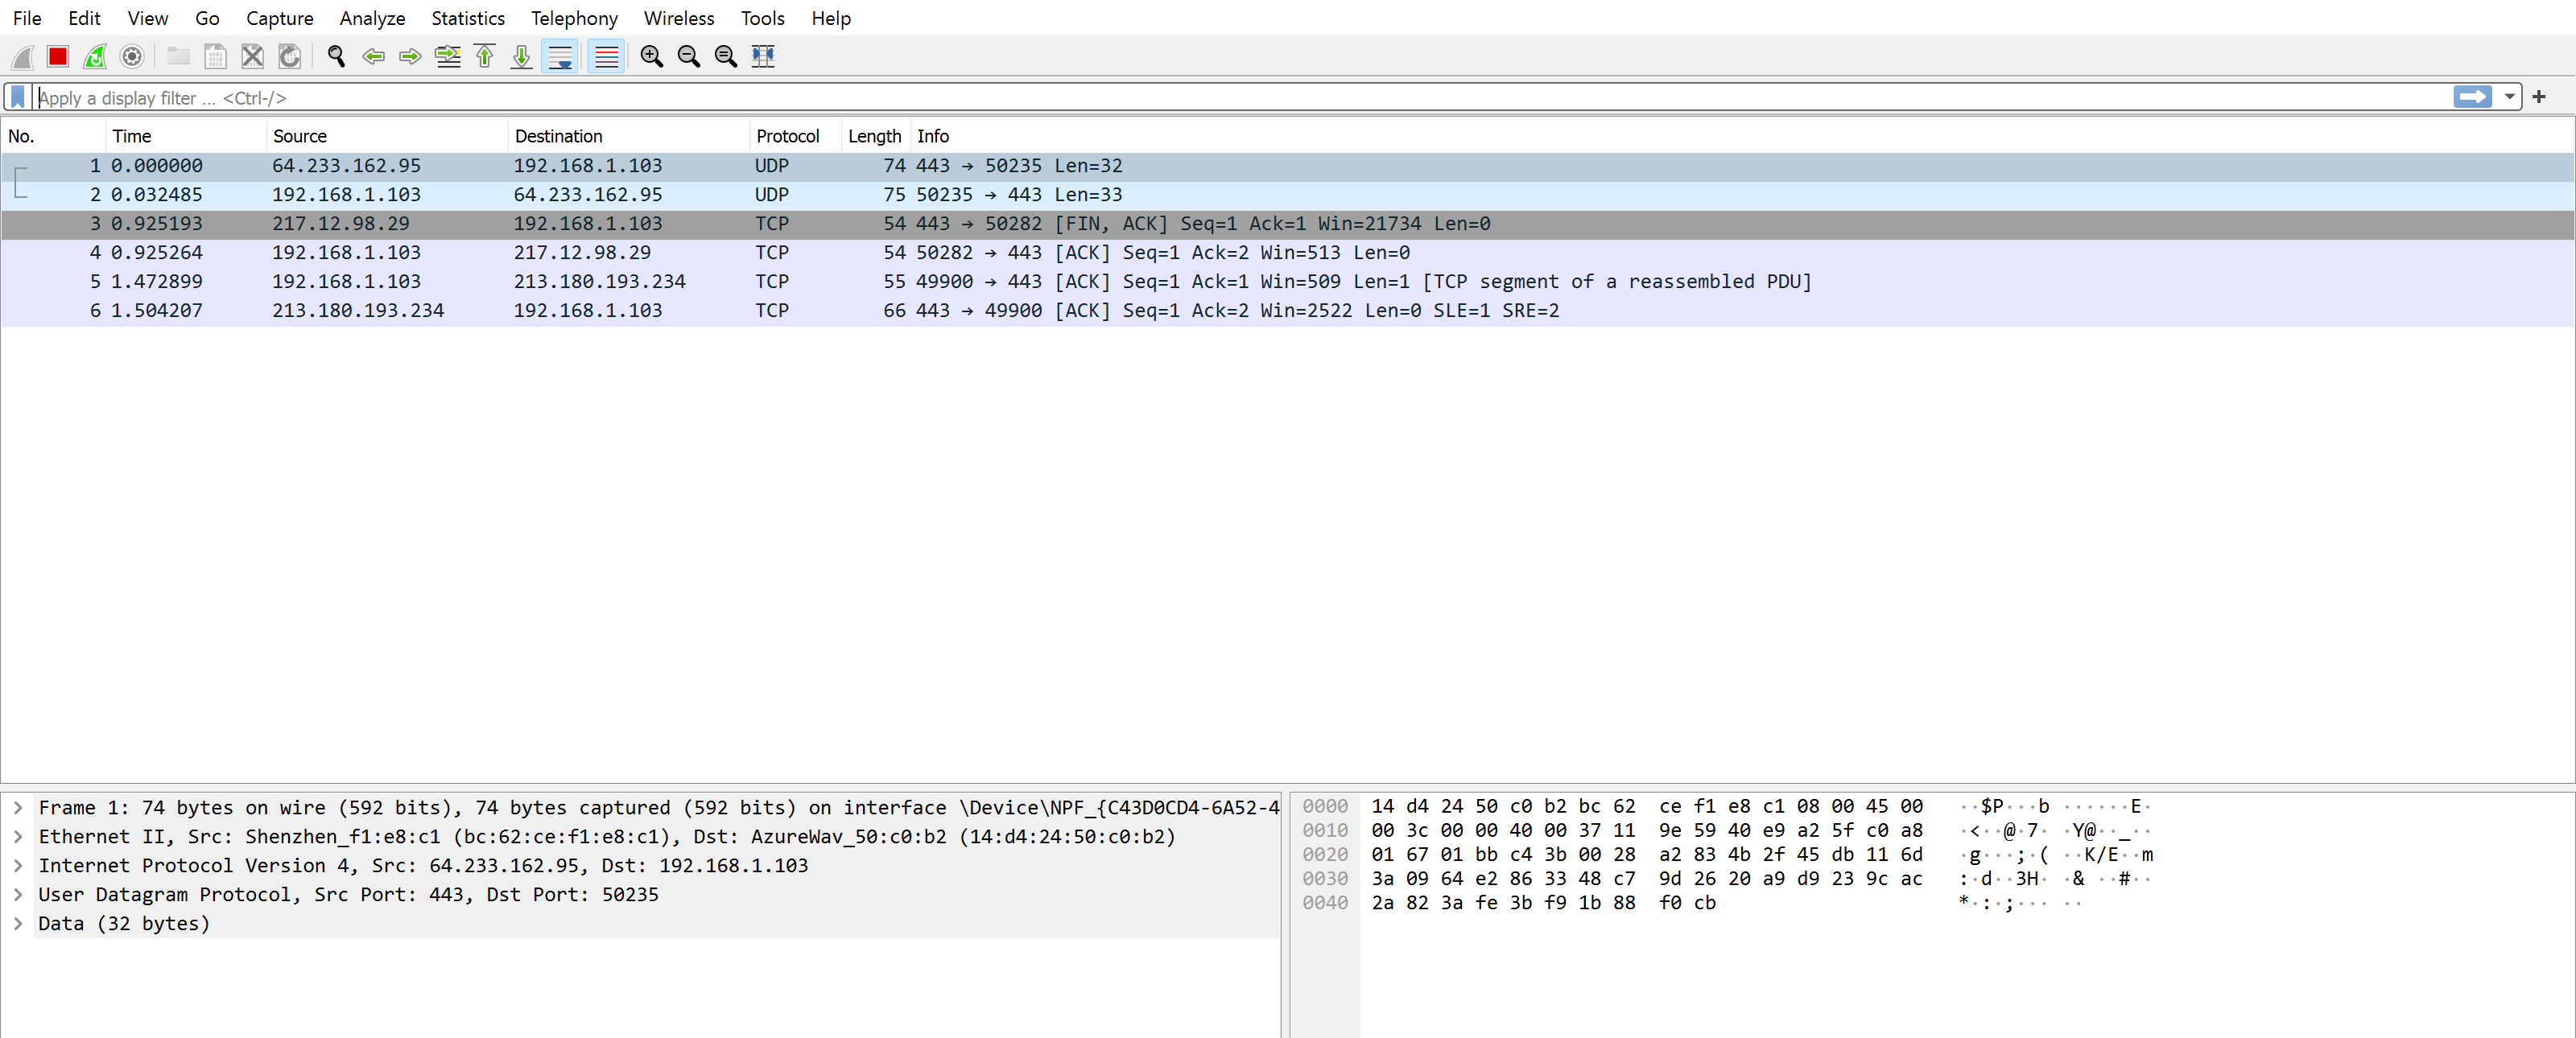
Task: Click the zoom out icon
Action: pos(690,57)
